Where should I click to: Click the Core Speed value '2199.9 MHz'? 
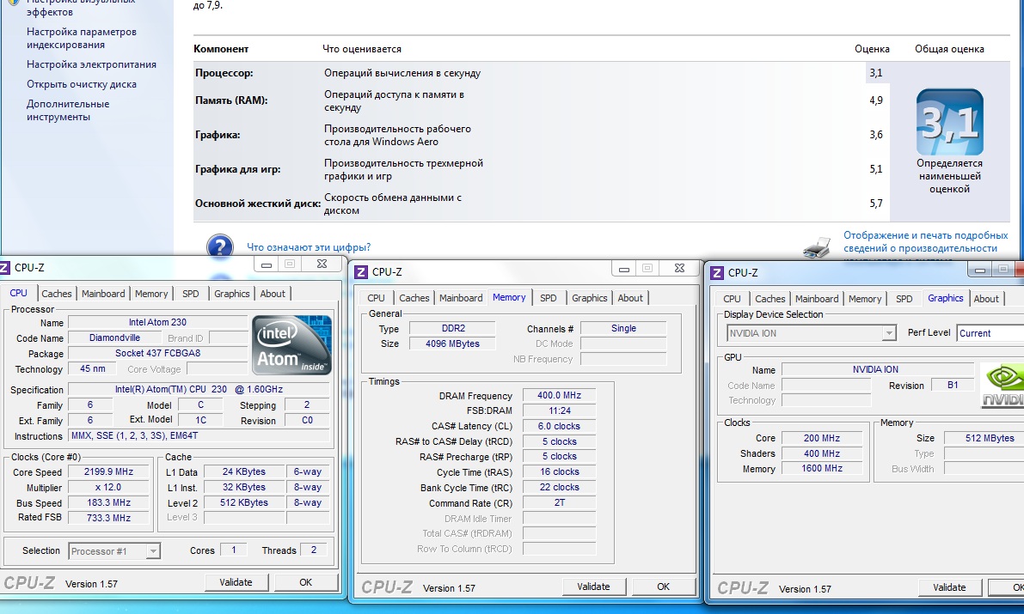pos(108,471)
